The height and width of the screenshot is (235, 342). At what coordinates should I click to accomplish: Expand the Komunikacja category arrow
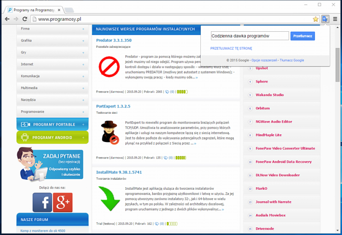[x=83, y=76]
